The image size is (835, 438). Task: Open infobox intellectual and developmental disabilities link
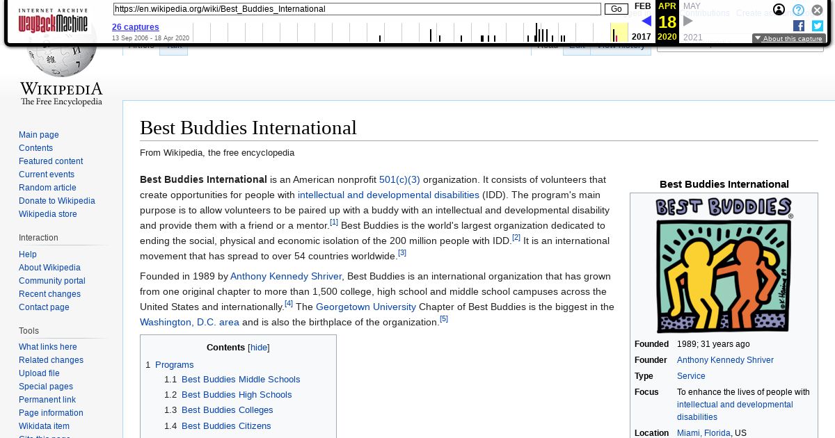point(735,411)
